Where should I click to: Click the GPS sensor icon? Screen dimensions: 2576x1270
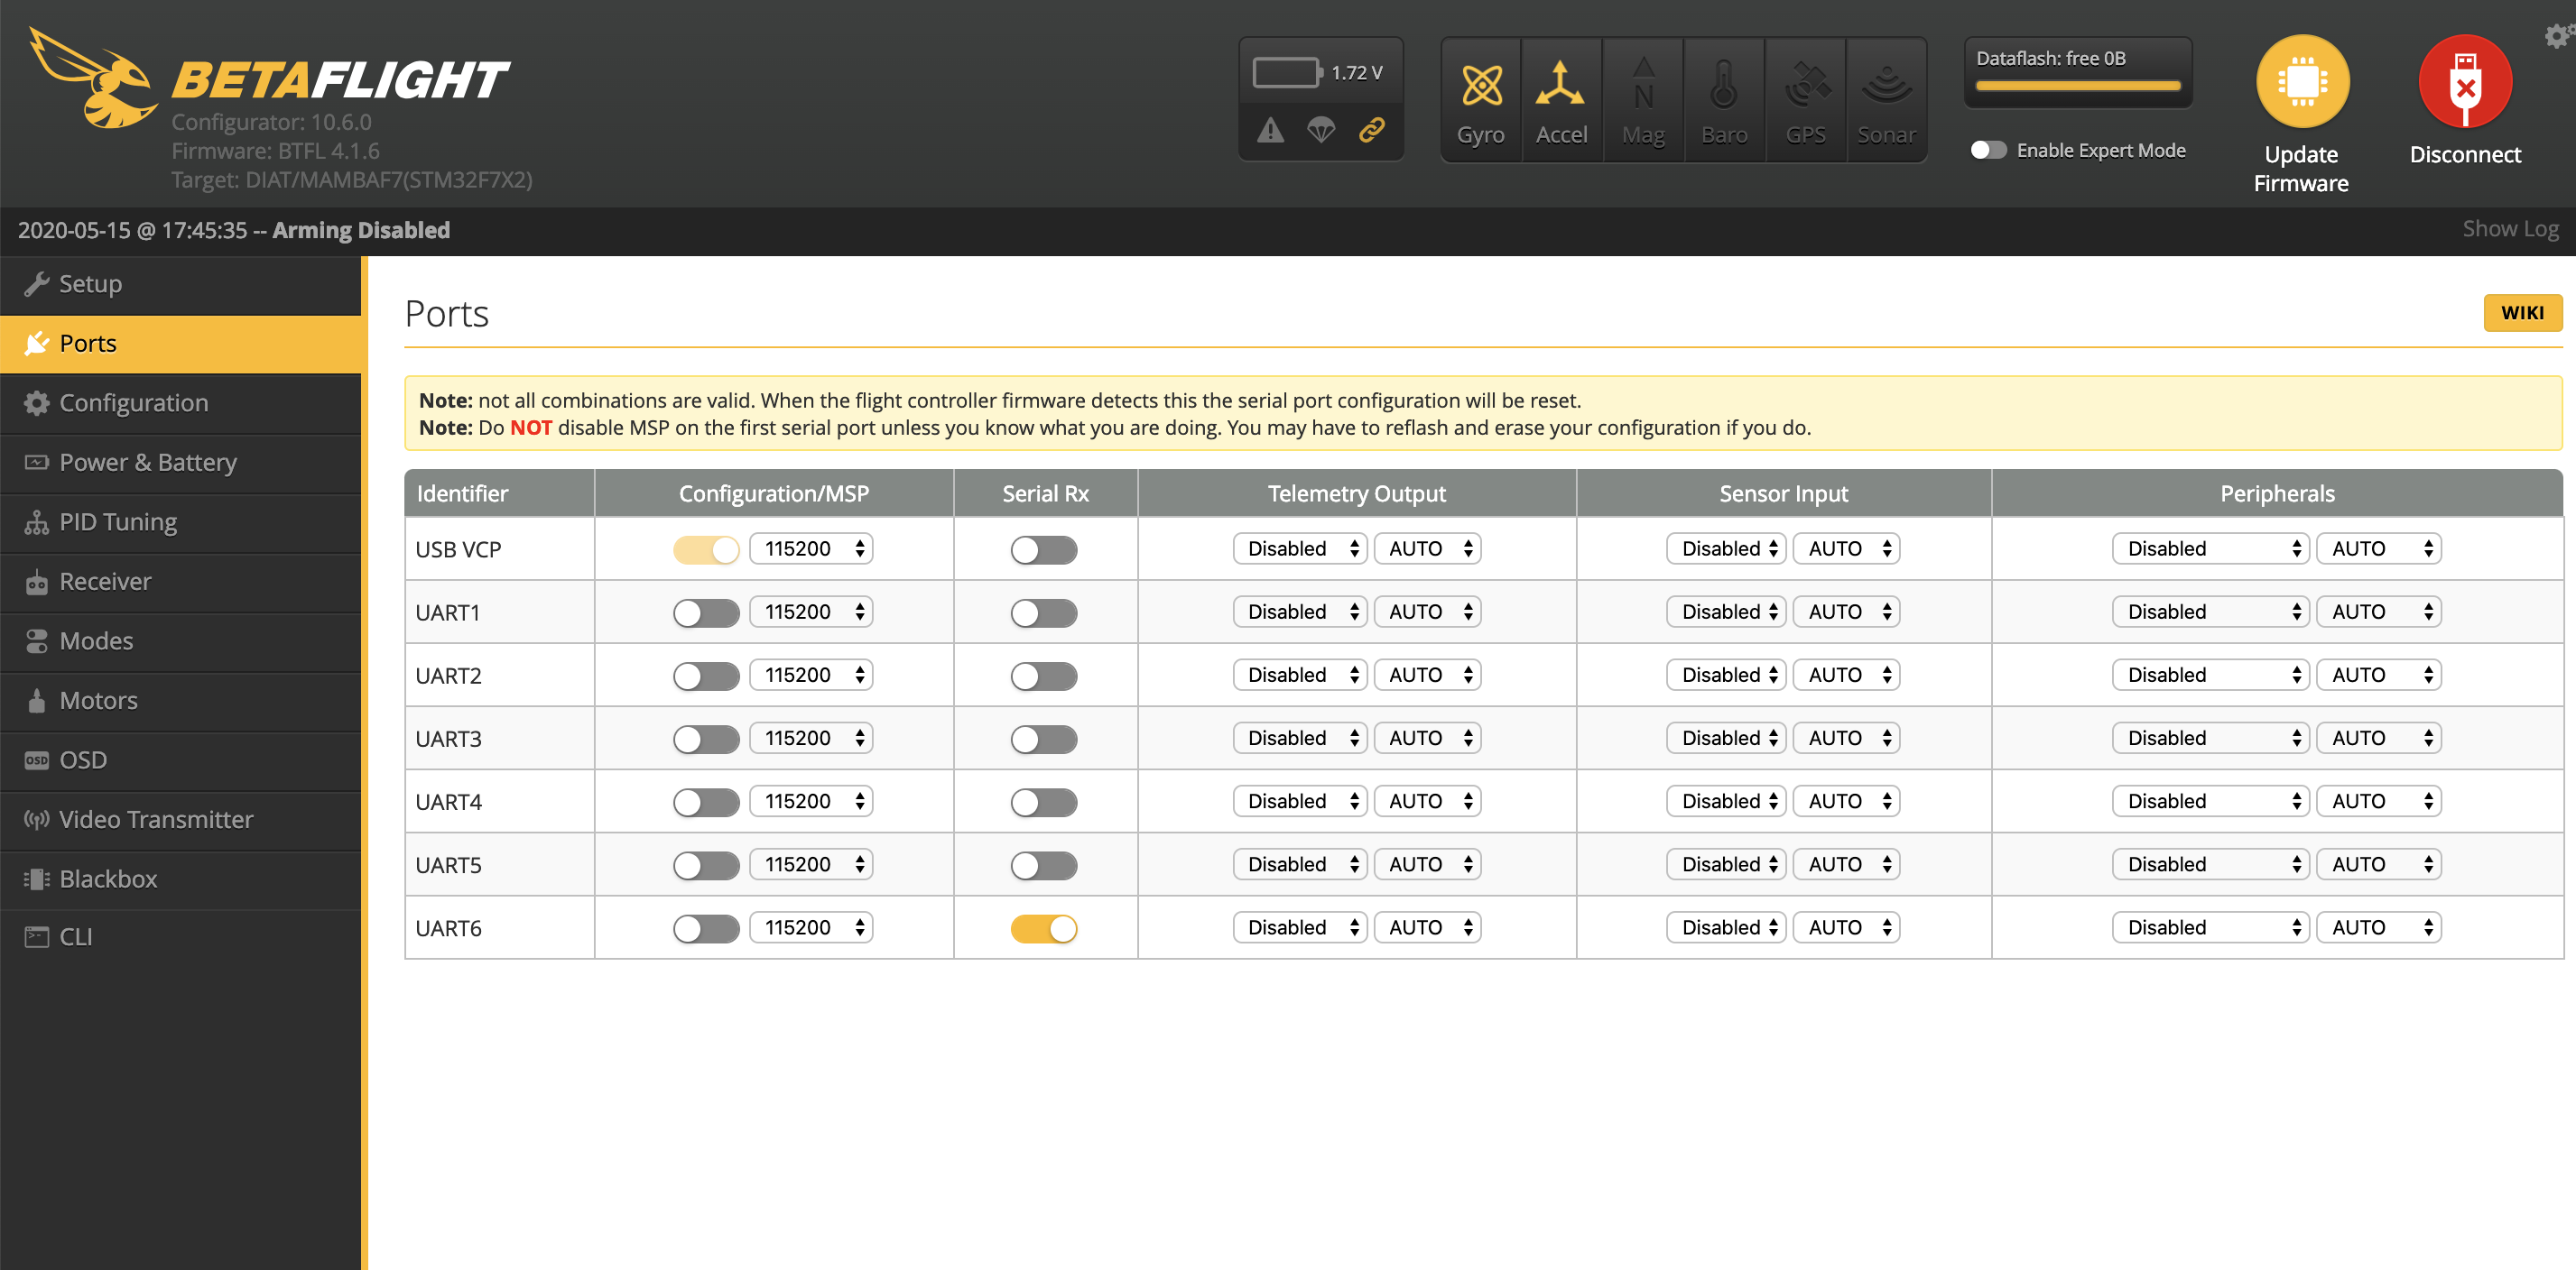[1806, 84]
